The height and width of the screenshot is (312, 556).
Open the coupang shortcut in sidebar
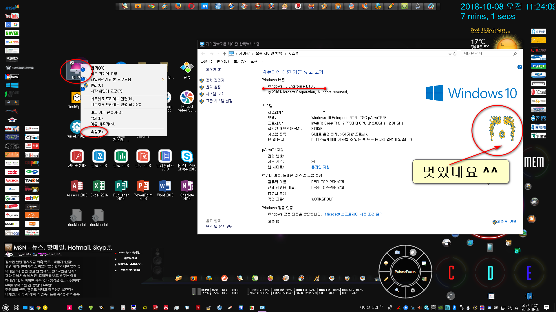32,163
